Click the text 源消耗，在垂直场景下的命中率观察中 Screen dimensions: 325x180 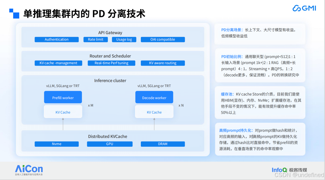(251, 149)
